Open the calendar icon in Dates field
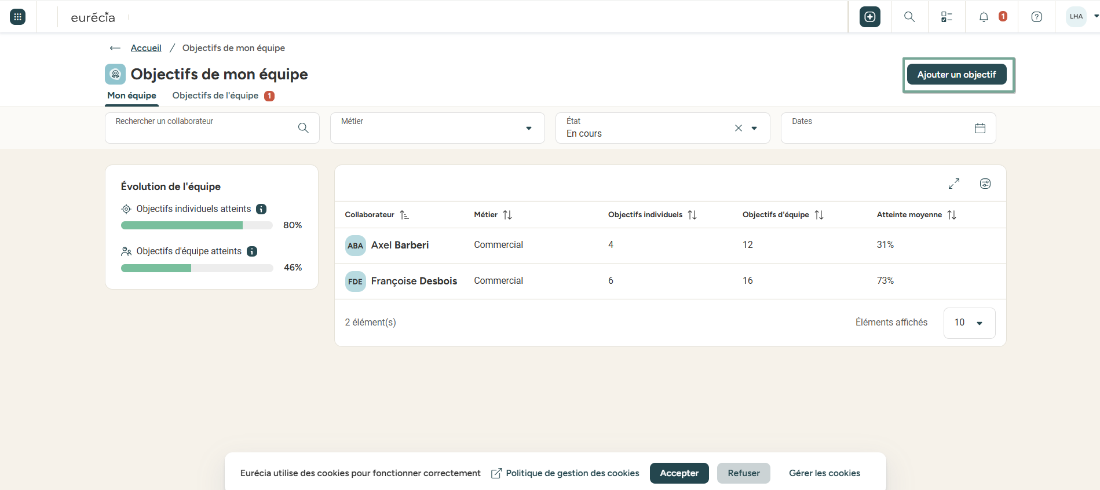Screen dimensions: 1100x490 [980, 128]
